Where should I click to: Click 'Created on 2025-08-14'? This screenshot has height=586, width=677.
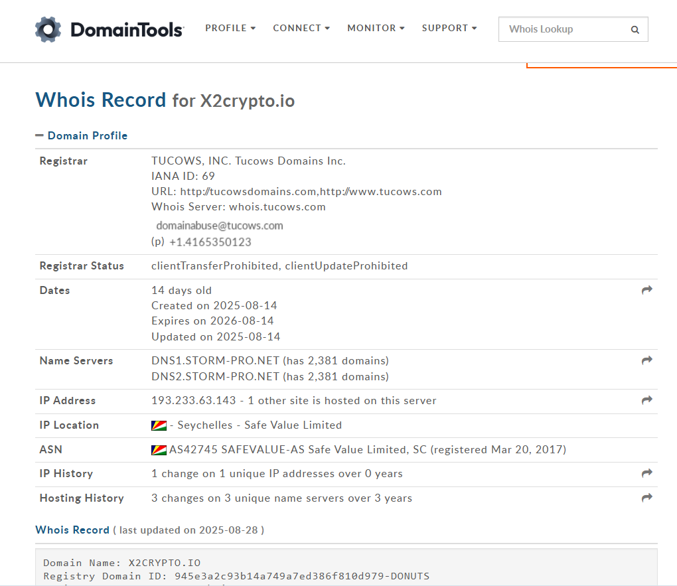tap(214, 306)
